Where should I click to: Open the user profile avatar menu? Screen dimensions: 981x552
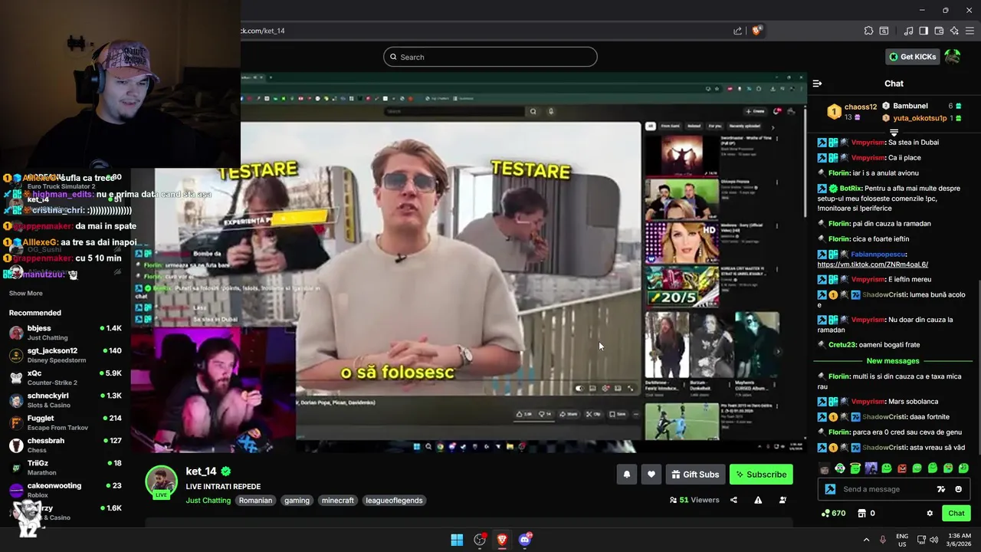tap(952, 57)
